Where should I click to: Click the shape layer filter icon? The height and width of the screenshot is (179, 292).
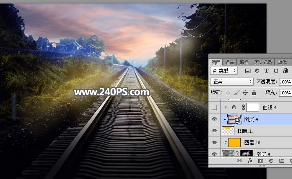pyautogui.click(x=276, y=71)
